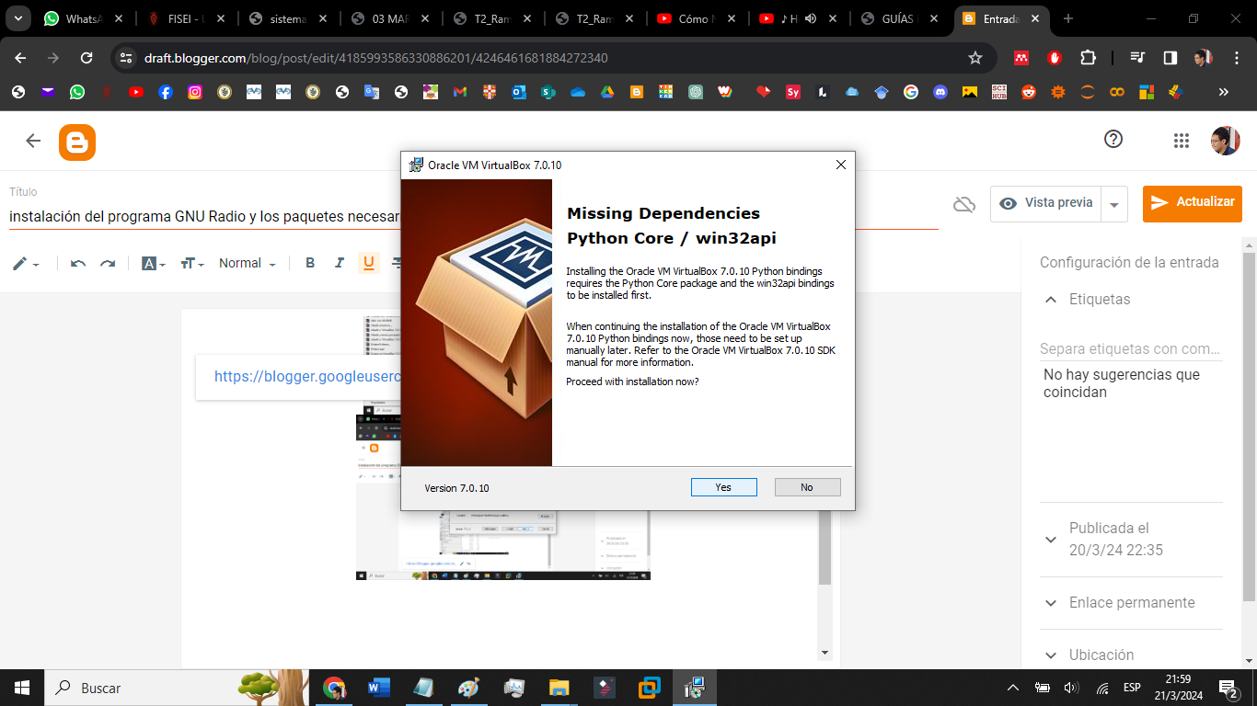The height and width of the screenshot is (706, 1257).
Task: Open the font size dropdown
Action: pos(192,264)
